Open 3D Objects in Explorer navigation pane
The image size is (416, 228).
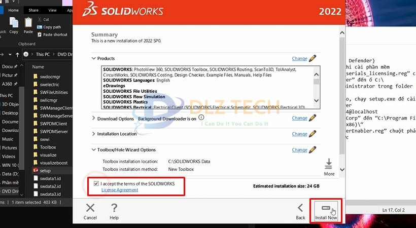point(10,104)
